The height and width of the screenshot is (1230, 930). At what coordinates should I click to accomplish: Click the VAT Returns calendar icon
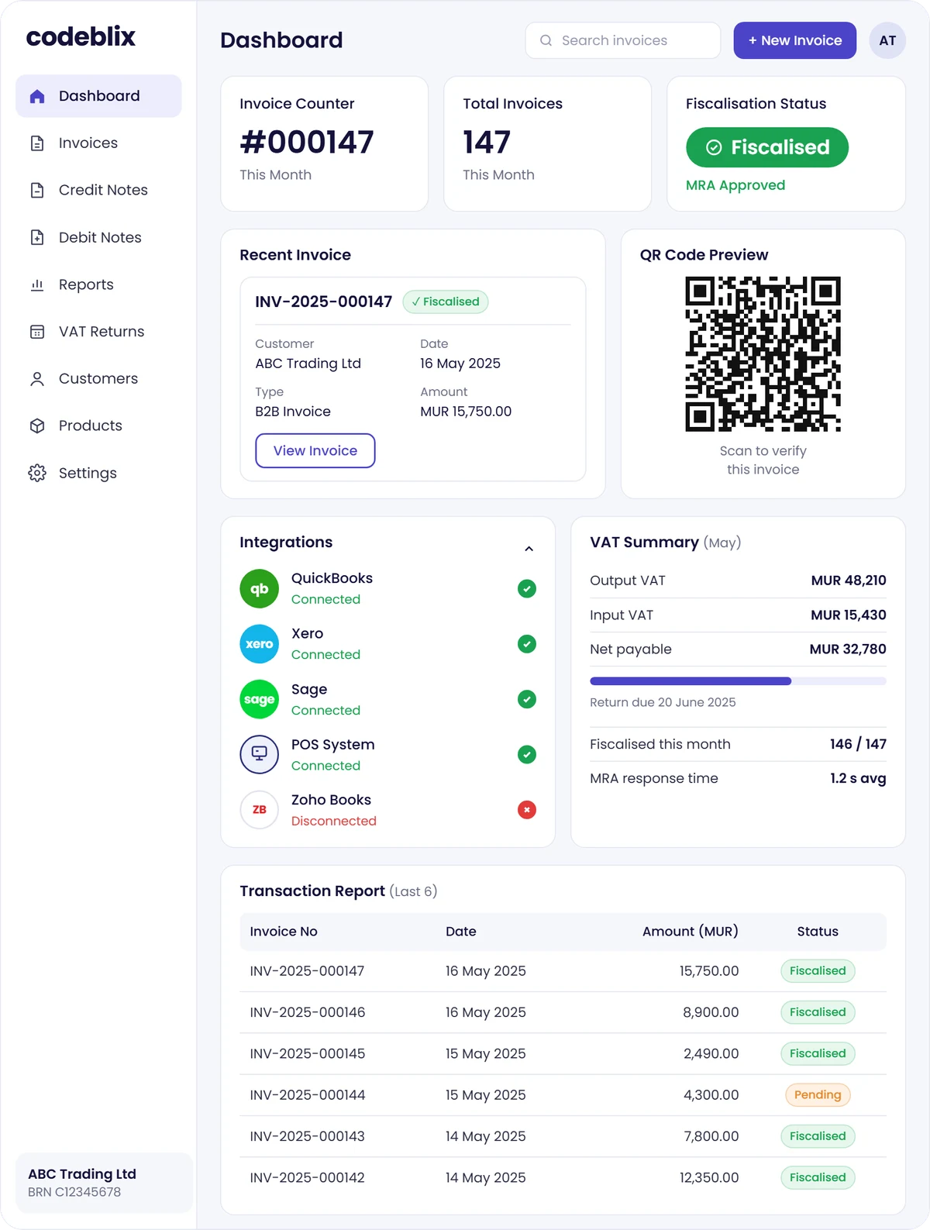(x=37, y=332)
